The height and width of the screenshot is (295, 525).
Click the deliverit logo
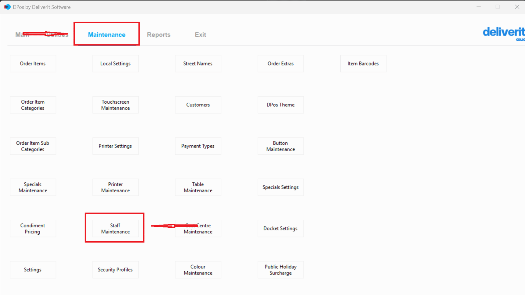503,33
